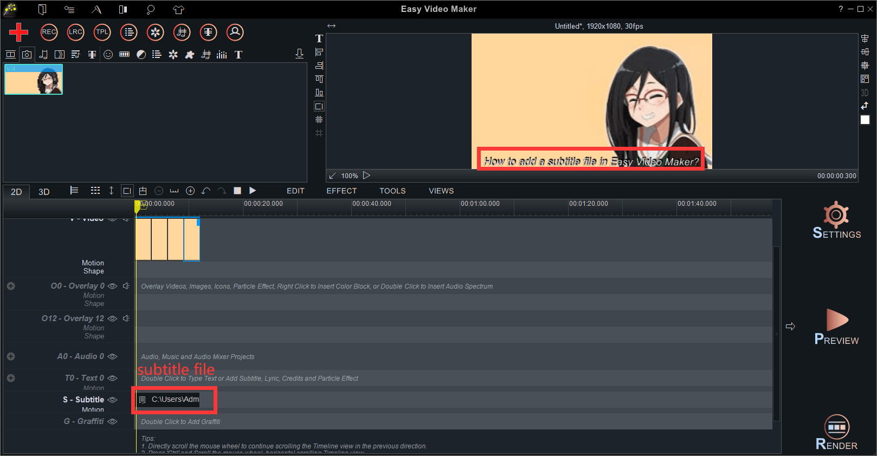Click the RENDER button
Viewport: 877px width, 456px height.
pyautogui.click(x=836, y=432)
